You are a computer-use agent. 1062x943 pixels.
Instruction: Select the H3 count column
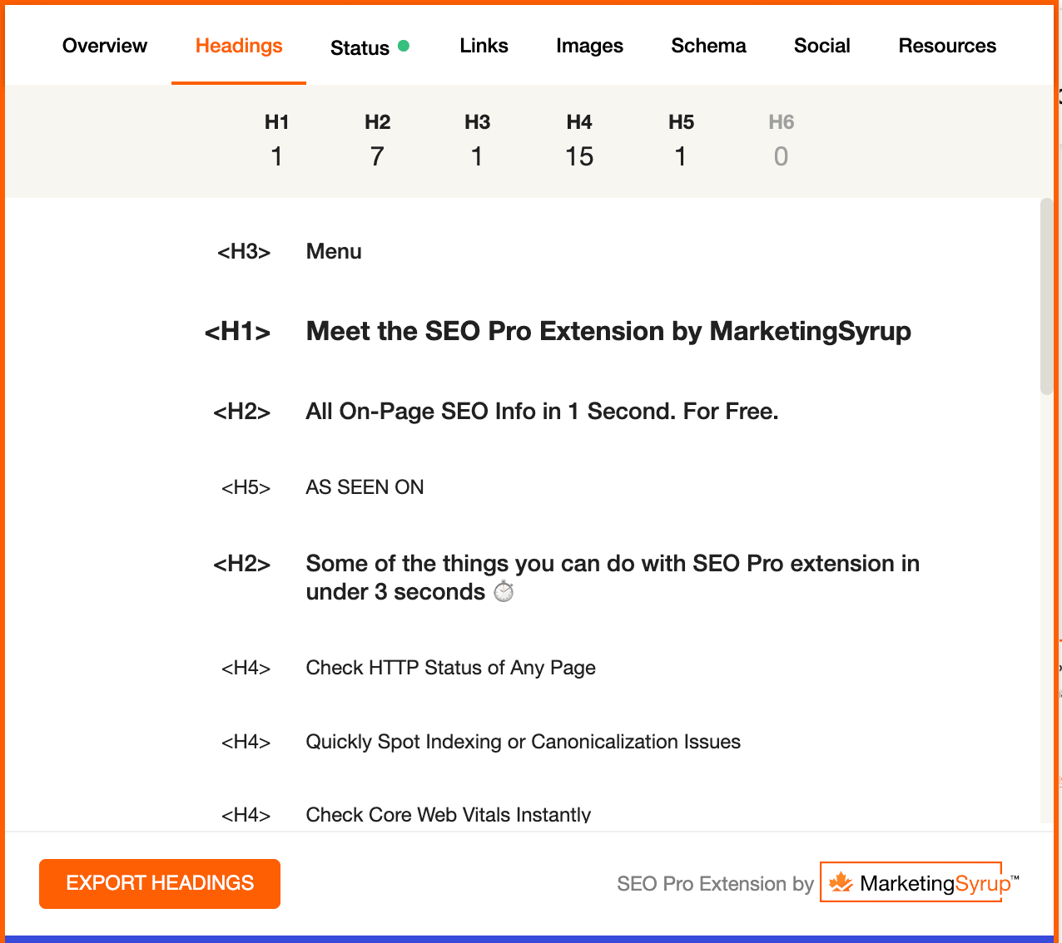[477, 141]
